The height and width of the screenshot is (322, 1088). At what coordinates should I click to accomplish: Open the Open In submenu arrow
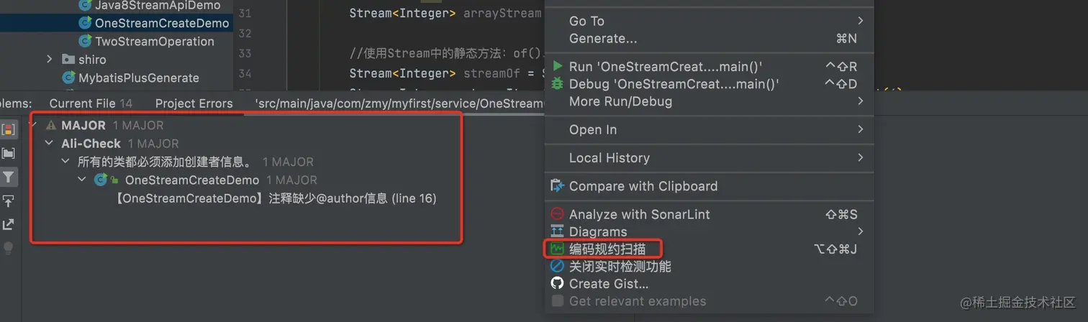pyautogui.click(x=861, y=129)
